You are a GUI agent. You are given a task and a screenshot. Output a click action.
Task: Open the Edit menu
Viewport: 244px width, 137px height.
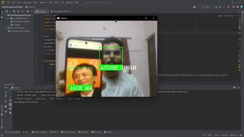14,3
